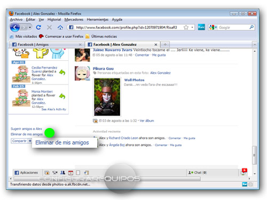Open the Historial menu

[54, 19]
